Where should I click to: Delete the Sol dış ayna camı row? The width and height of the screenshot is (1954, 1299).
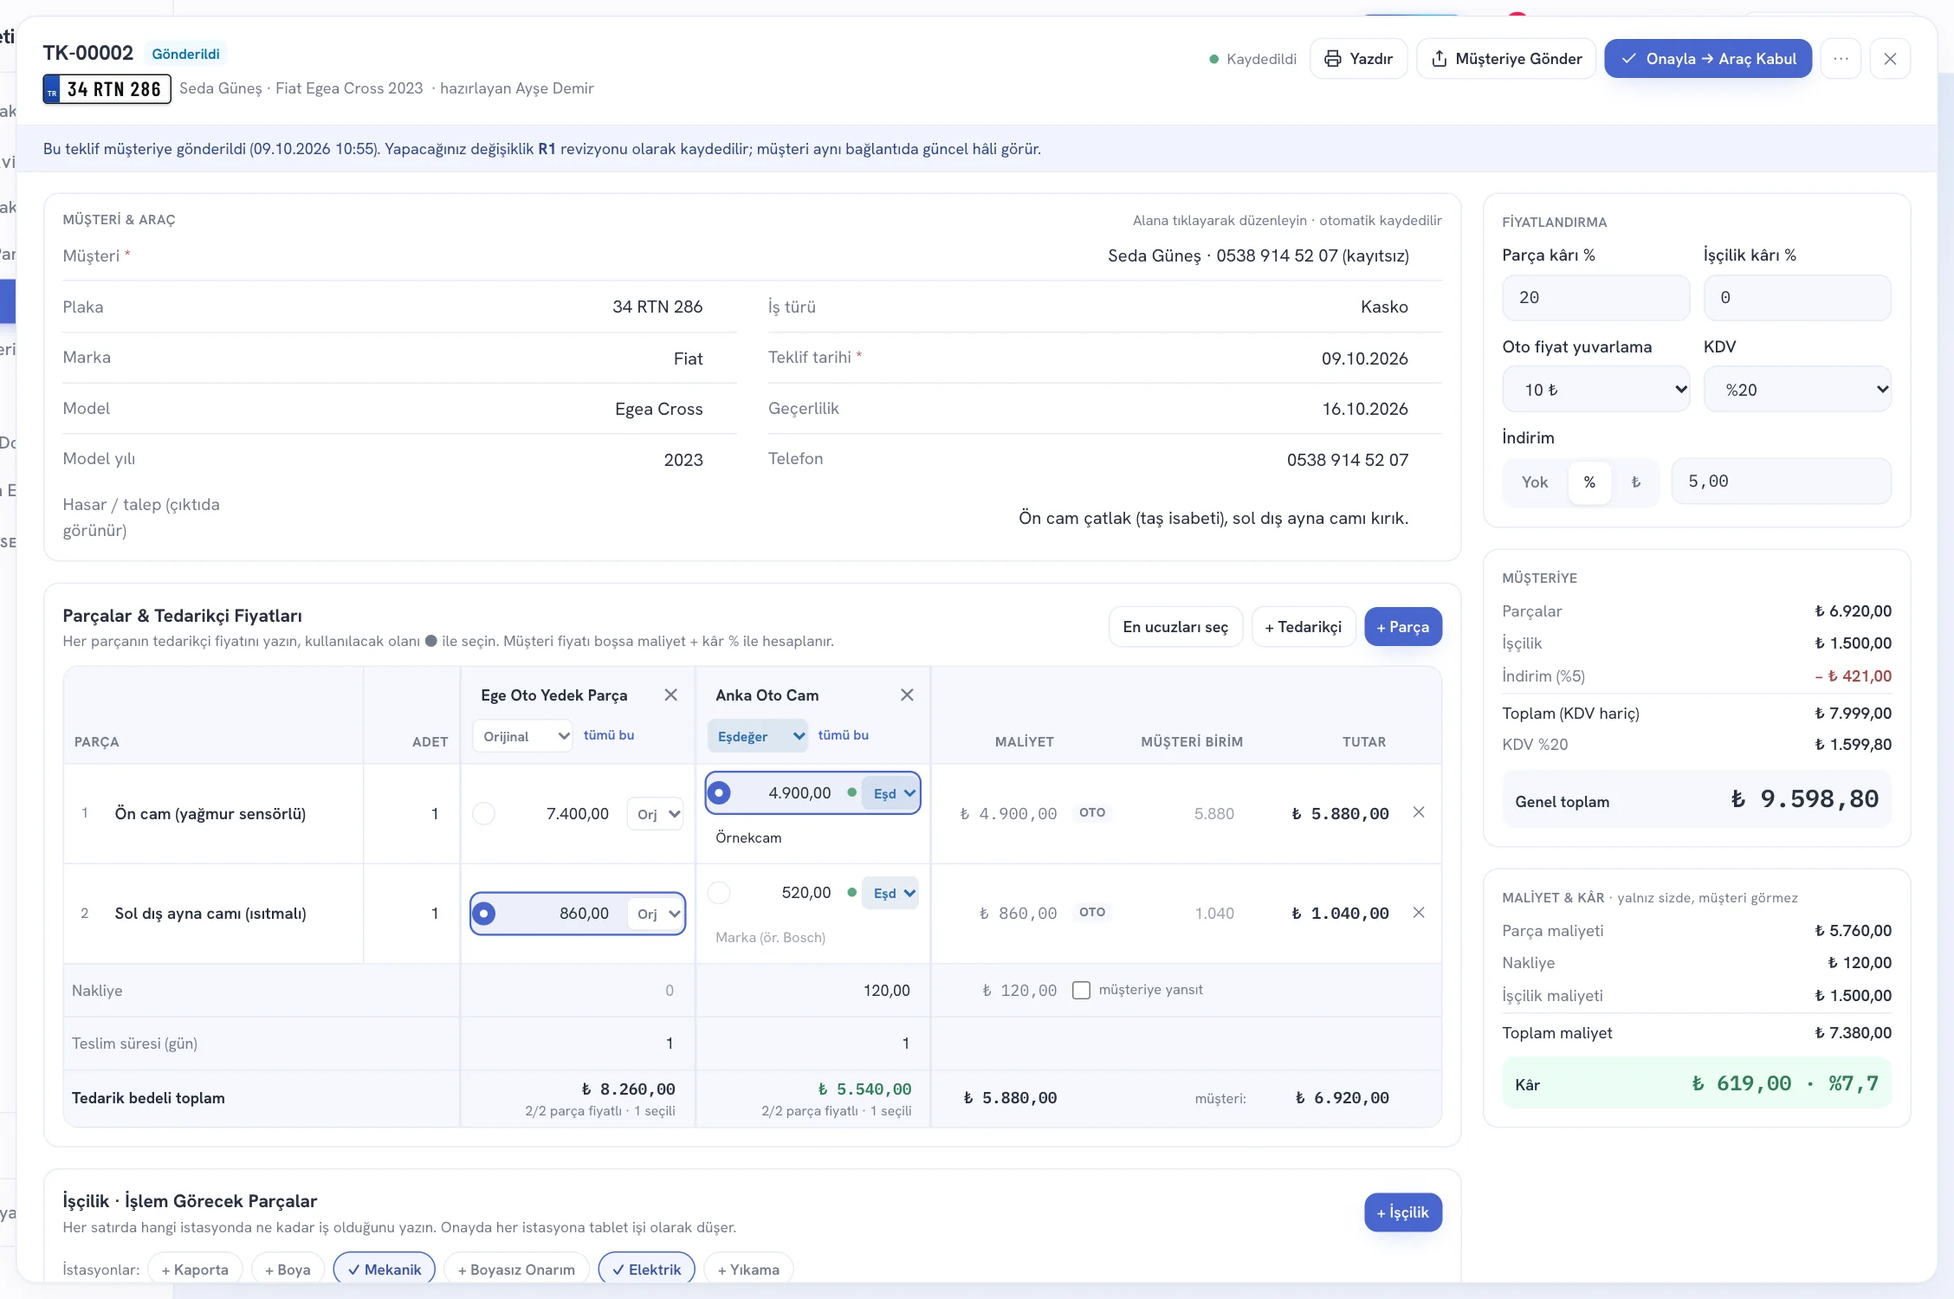1419,912
